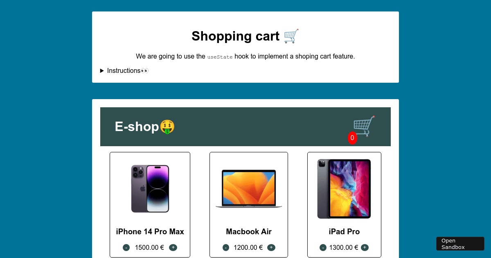Remove one iPhone 14 Pro Max with minus
The height and width of the screenshot is (258, 491).
(x=126, y=247)
